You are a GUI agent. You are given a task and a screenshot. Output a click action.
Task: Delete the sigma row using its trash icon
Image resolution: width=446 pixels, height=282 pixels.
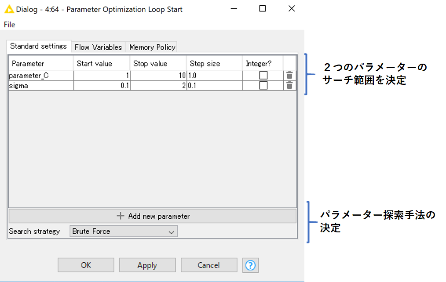[289, 85]
